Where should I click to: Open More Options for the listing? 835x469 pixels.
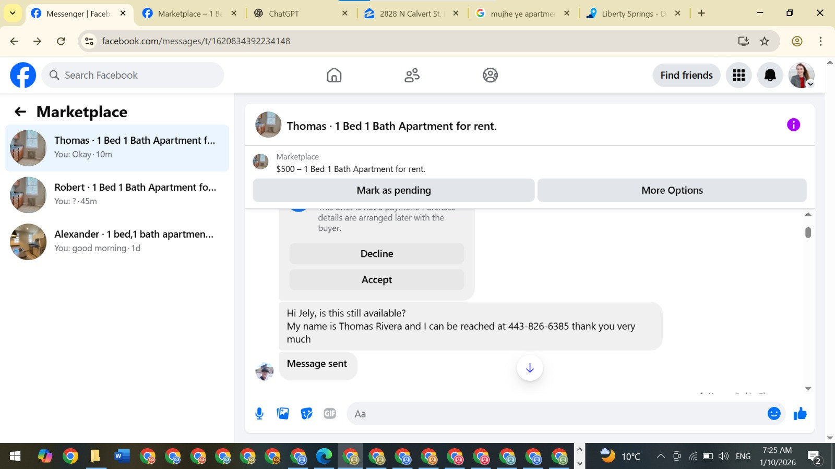(672, 190)
